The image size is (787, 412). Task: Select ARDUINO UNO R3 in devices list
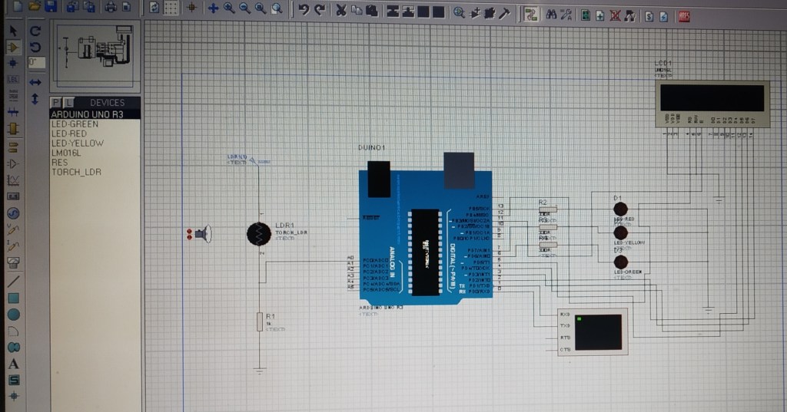point(86,114)
